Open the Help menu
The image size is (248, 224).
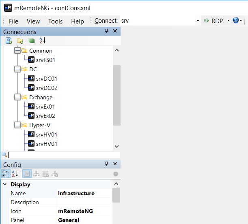pos(78,21)
